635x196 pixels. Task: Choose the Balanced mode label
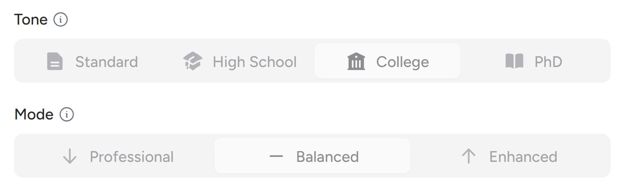click(x=327, y=157)
